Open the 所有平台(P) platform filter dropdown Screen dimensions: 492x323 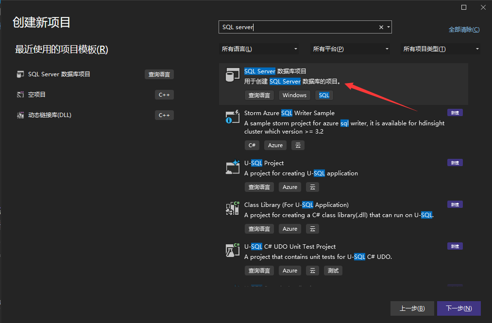click(x=350, y=49)
